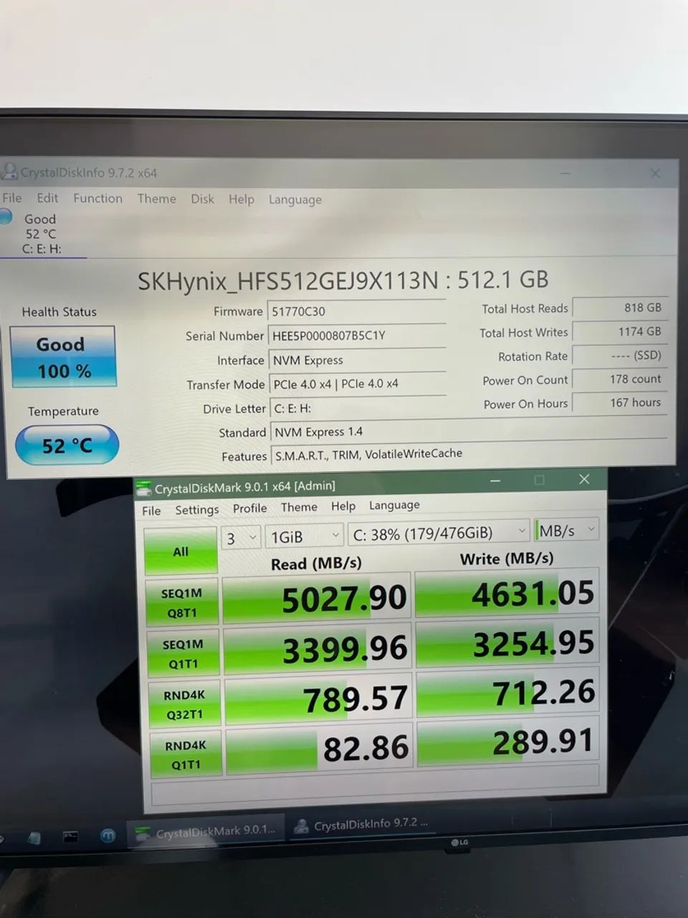Open the Language menu in CrystalDiskInfo
Viewport: 688px width, 918px height.
point(295,200)
